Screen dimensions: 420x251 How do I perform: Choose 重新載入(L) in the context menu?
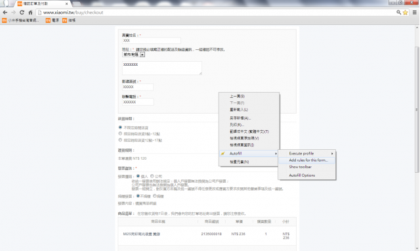(x=249, y=110)
